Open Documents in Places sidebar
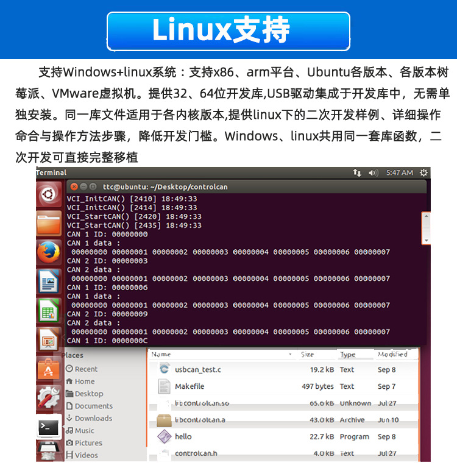This screenshot has width=457, height=468. tap(89, 406)
